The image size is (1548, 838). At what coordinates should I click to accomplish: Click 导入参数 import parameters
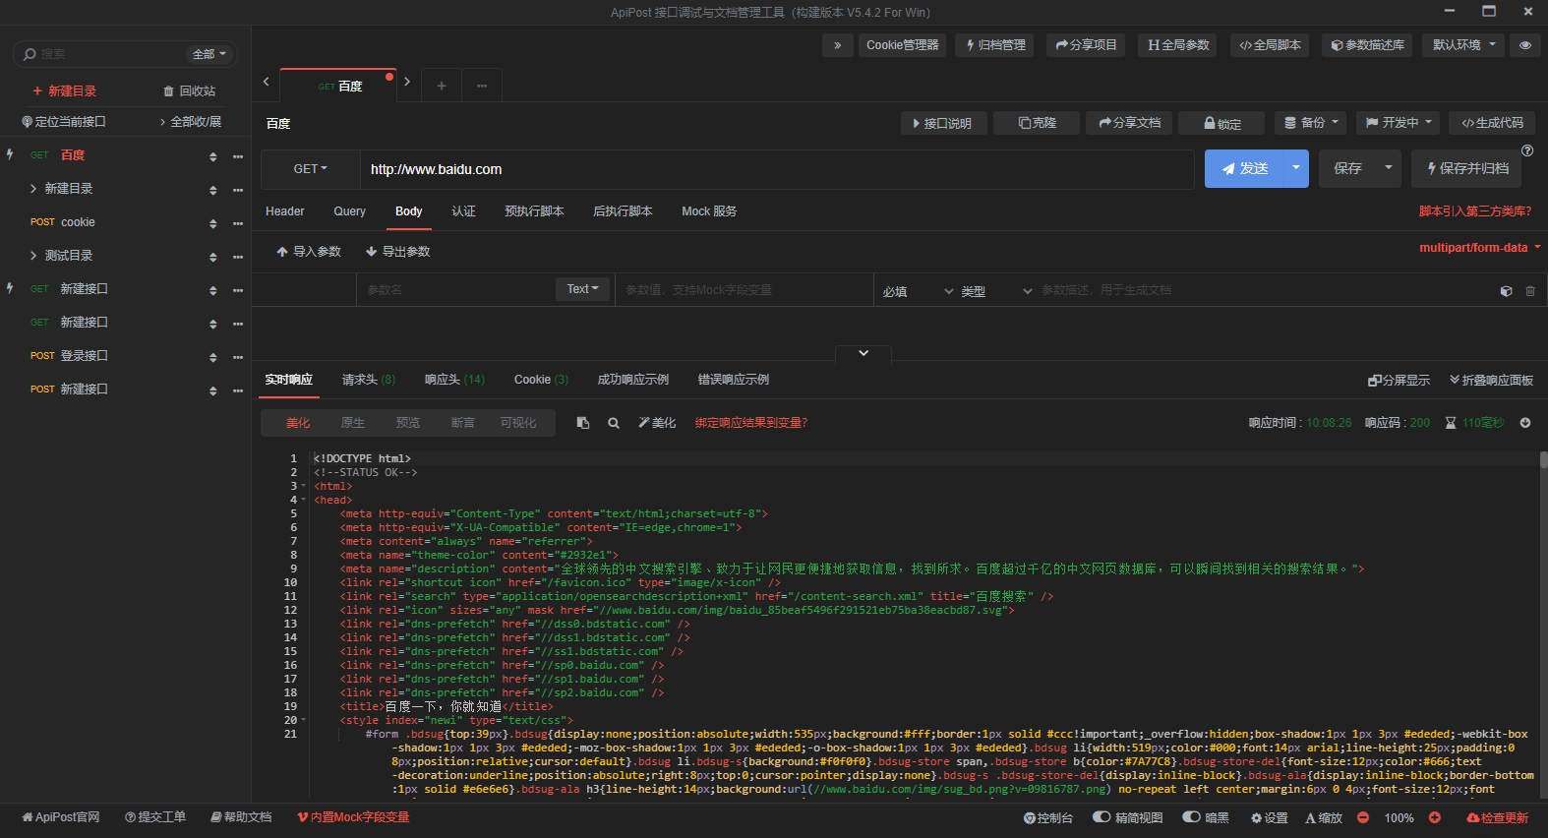pyautogui.click(x=309, y=252)
